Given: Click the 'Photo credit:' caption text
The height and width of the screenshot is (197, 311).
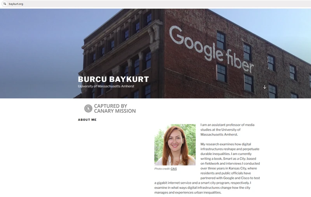Looking at the screenshot, I should [x=162, y=169].
